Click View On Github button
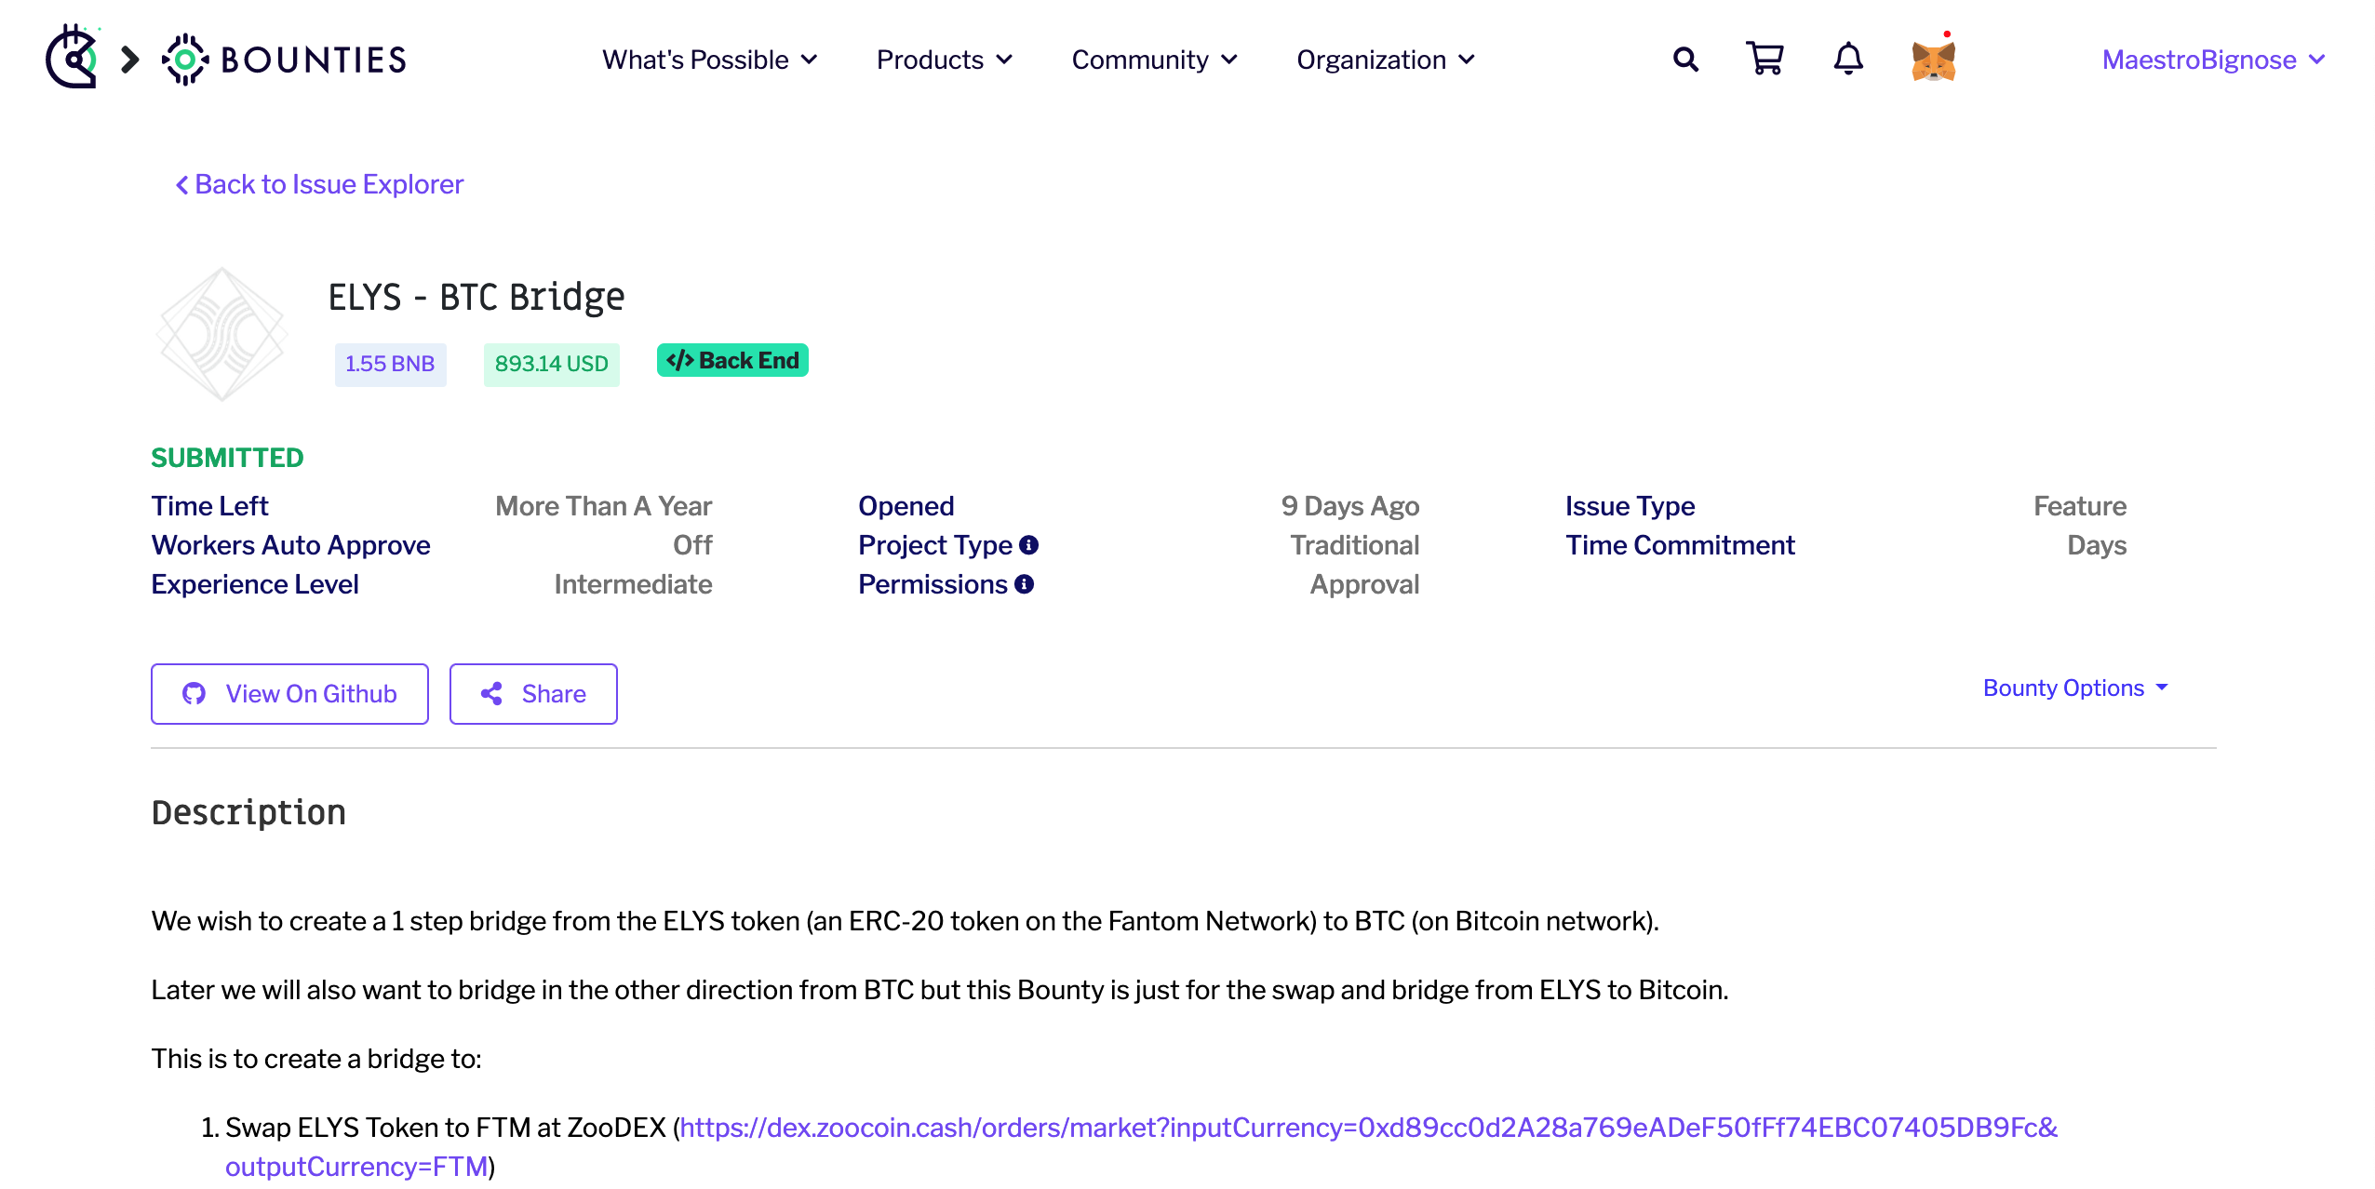Screen dimensions: 2375x1189 coord(289,694)
